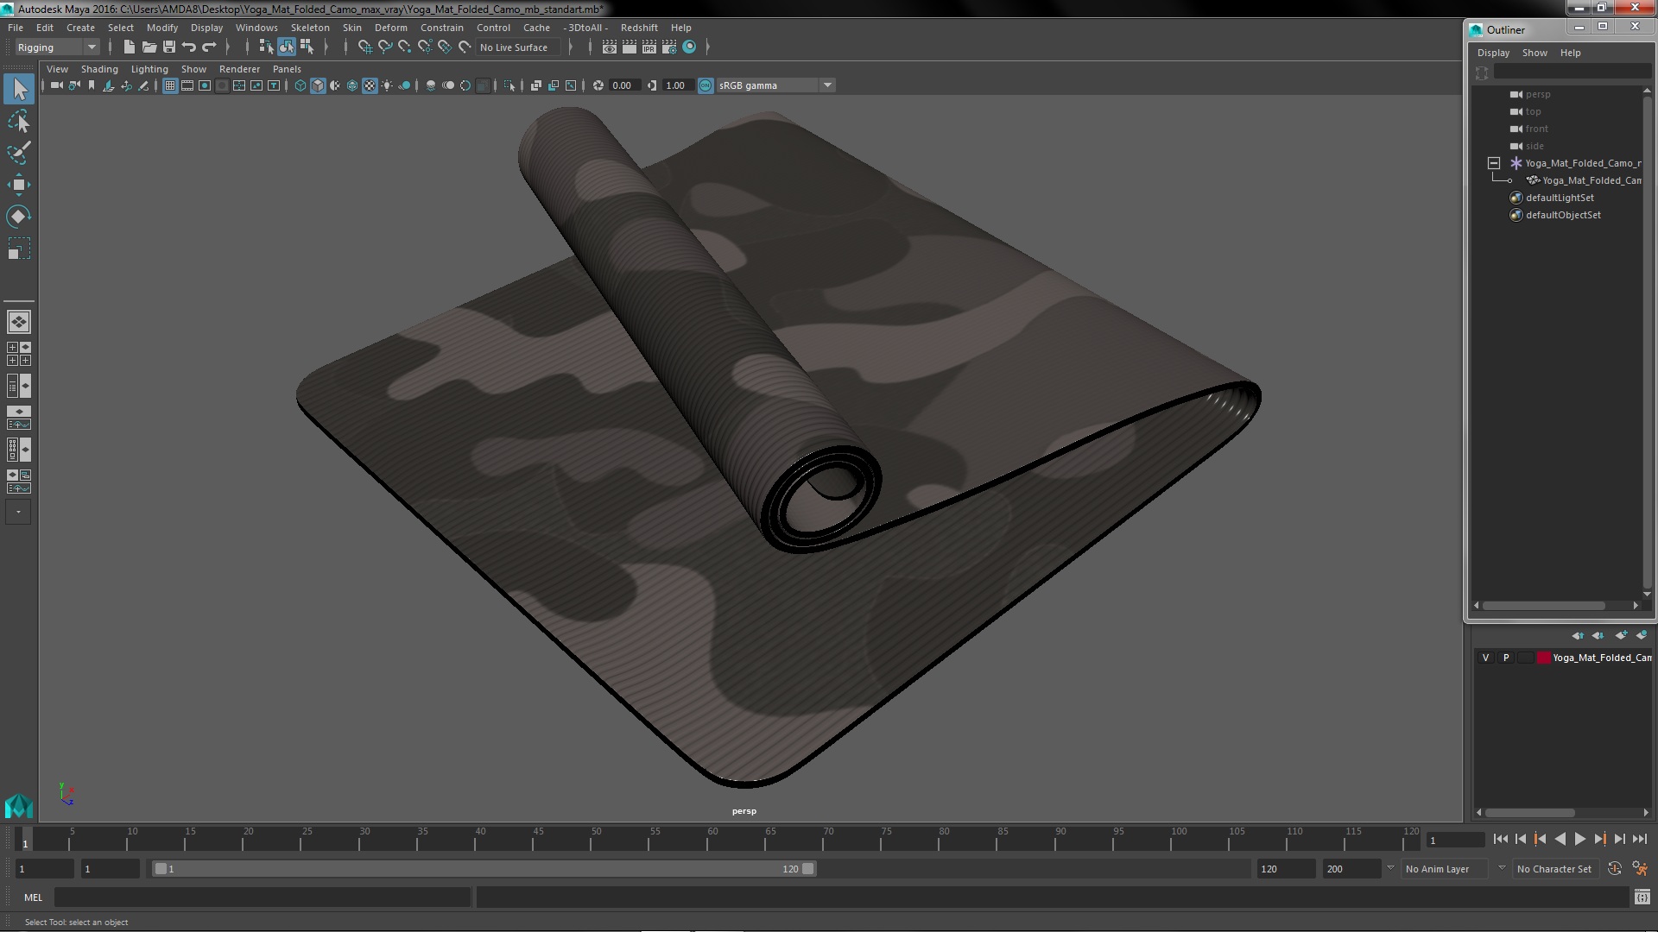Open the File menu

(x=16, y=28)
